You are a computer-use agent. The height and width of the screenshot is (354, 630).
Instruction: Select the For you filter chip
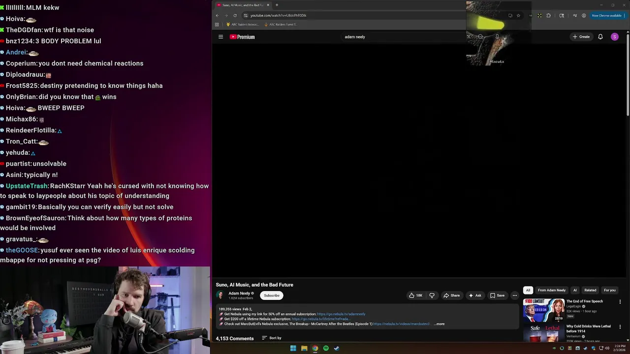pyautogui.click(x=609, y=290)
